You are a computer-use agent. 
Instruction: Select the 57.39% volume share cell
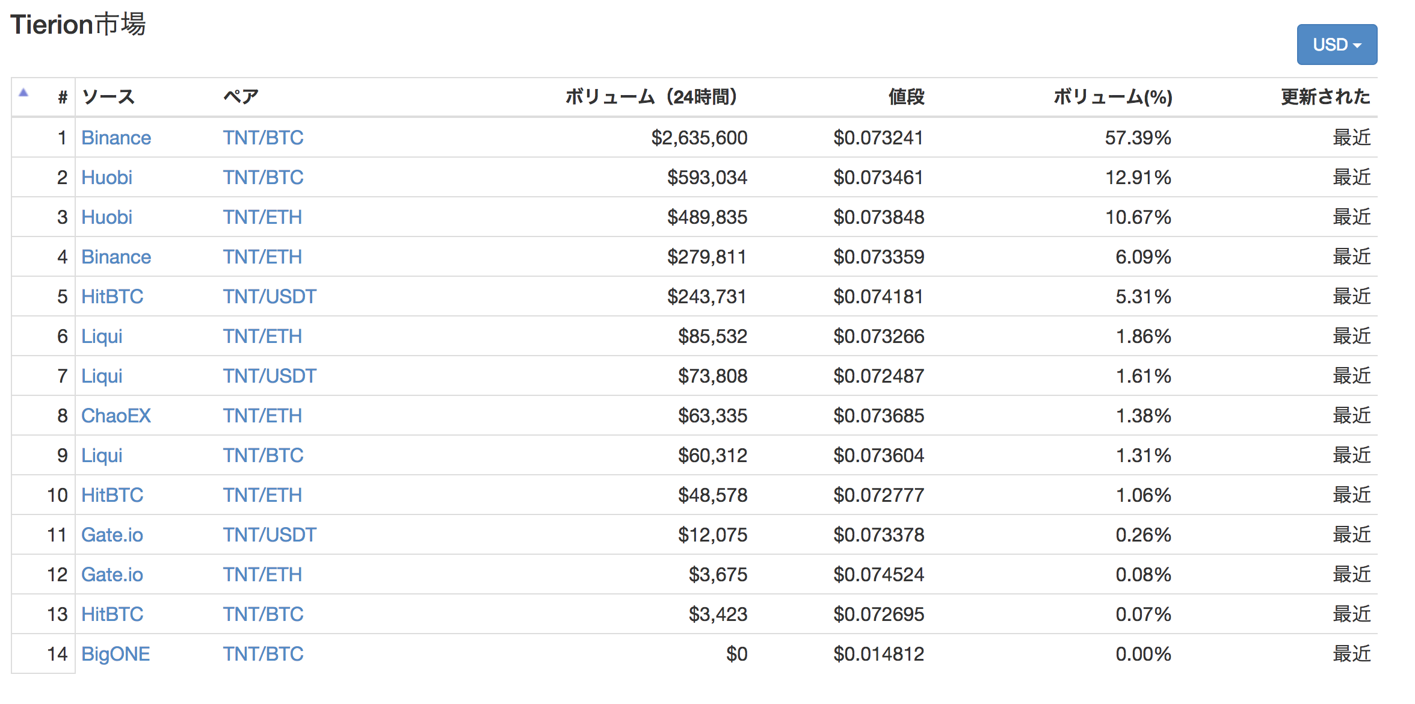click(1138, 138)
